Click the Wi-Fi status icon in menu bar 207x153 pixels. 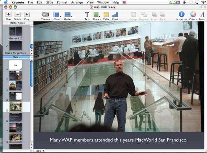pos(203,2)
